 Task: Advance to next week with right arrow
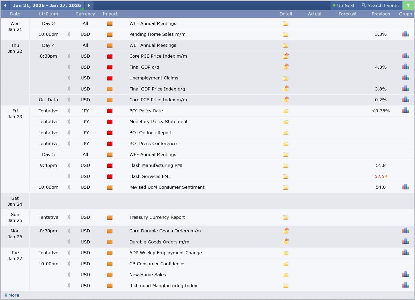coord(89,5)
